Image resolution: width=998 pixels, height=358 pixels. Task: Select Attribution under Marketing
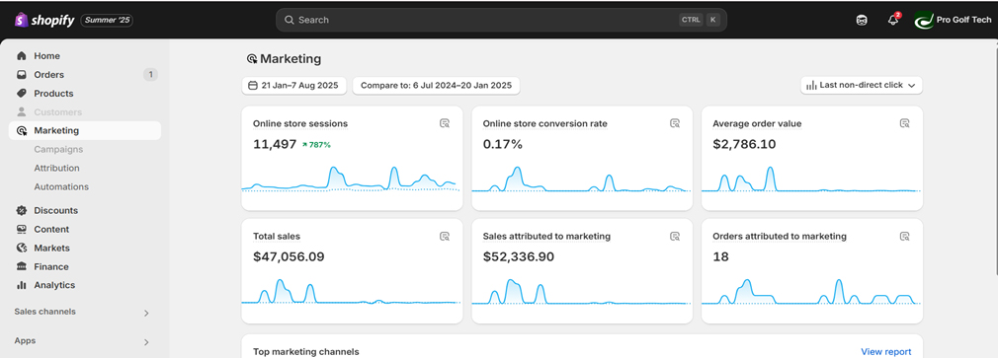[56, 169]
